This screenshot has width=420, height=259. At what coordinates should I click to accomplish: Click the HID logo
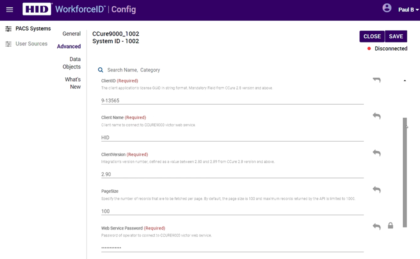37,9
